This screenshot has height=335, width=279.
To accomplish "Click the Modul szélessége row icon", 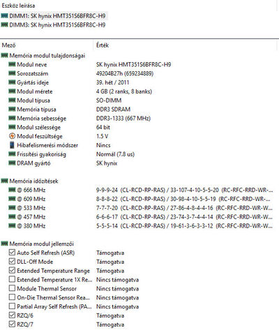I will pyautogui.click(x=12, y=127).
